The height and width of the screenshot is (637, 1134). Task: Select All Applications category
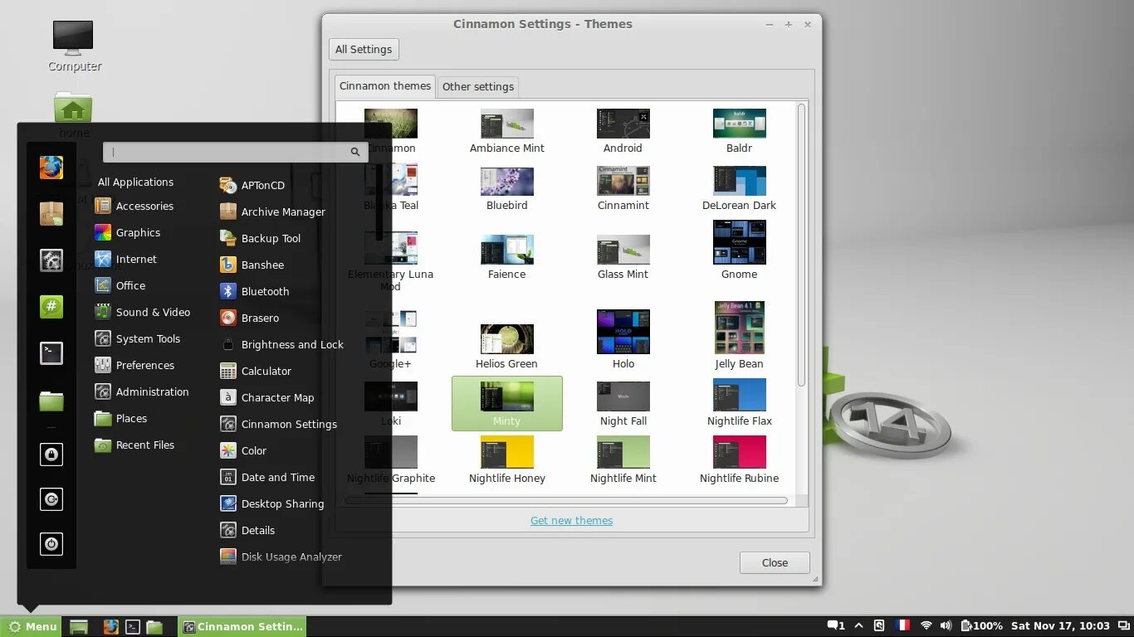coord(135,182)
